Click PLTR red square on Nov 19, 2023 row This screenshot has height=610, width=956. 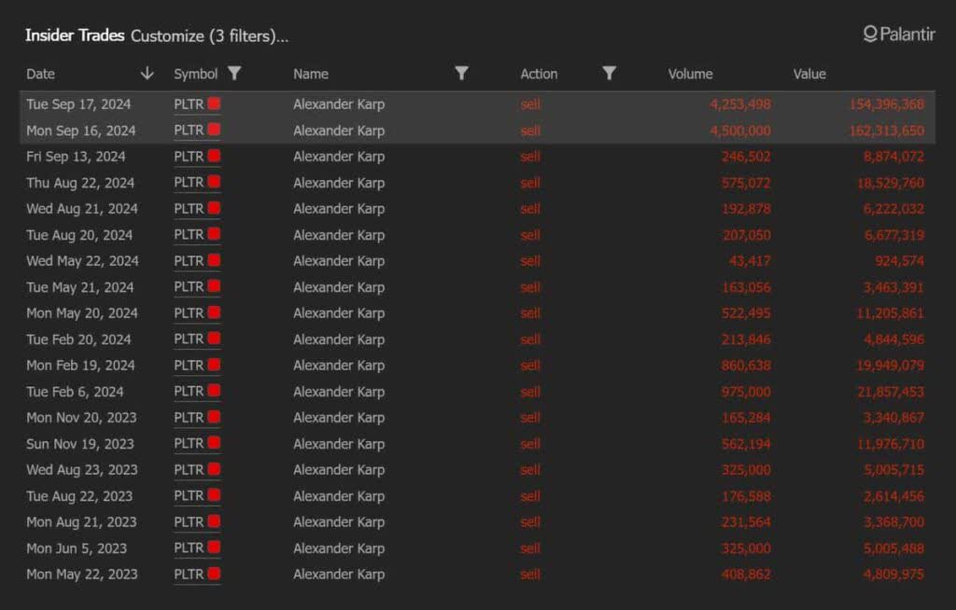click(x=214, y=444)
